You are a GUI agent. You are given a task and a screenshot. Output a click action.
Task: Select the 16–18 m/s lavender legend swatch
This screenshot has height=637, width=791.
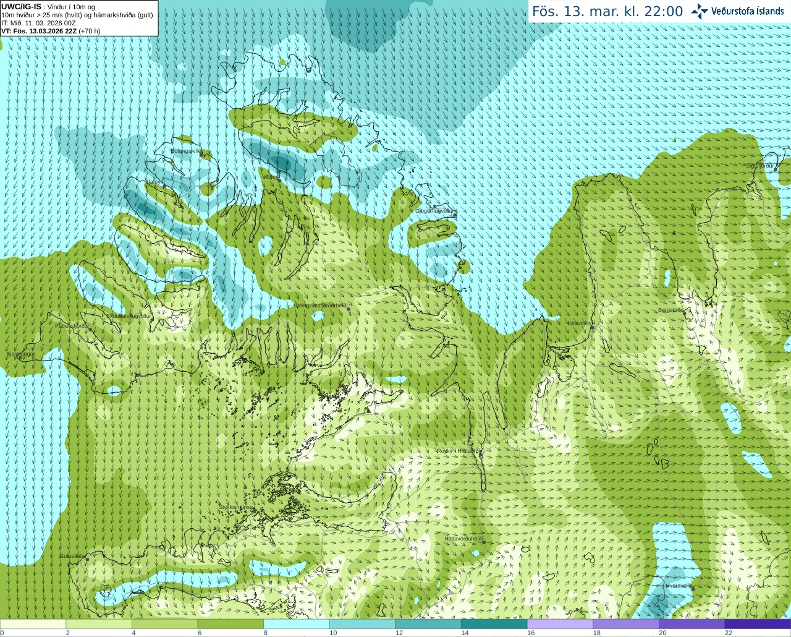pos(560,624)
